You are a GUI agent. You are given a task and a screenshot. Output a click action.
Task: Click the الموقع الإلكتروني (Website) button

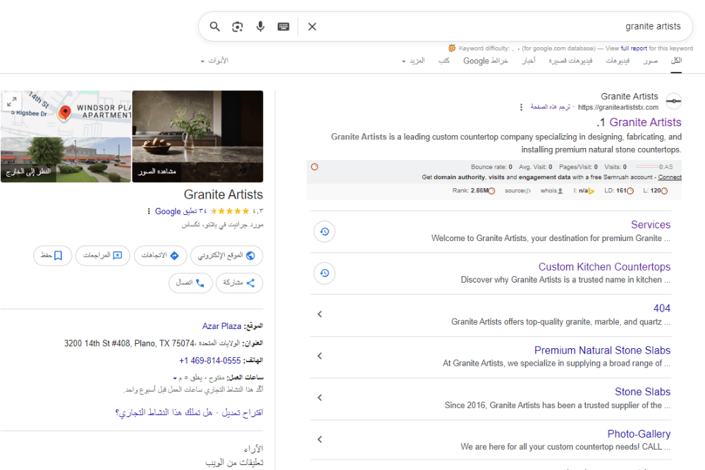(226, 256)
